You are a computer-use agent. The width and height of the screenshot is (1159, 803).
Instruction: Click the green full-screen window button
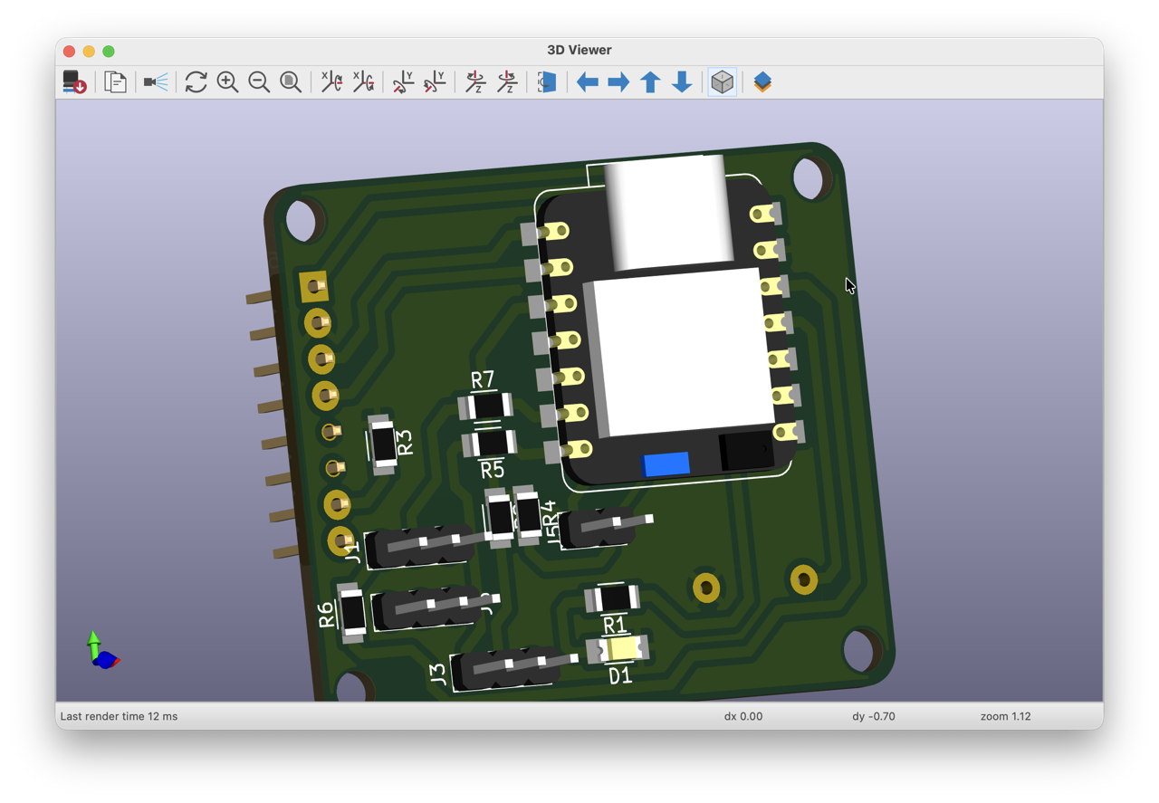point(109,52)
